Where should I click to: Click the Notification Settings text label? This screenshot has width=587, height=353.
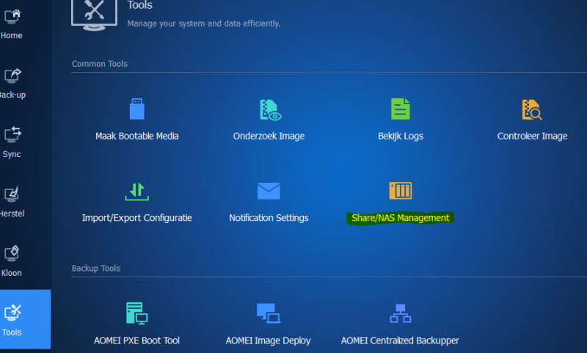coord(269,218)
